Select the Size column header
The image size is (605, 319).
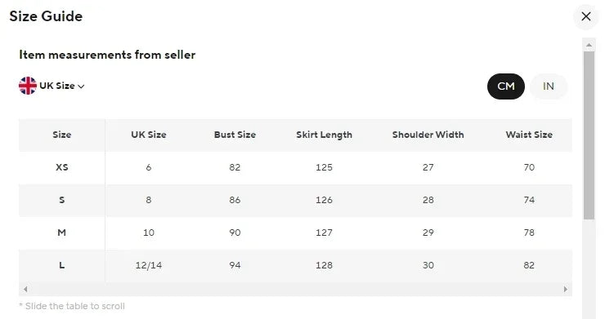tap(62, 135)
